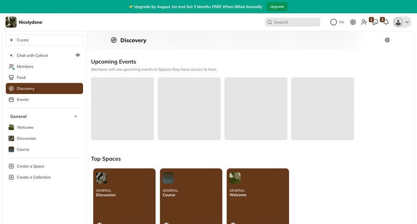Screen dimensions: 417x224
Task: Click the Create button in sidebar
Action: point(44,40)
